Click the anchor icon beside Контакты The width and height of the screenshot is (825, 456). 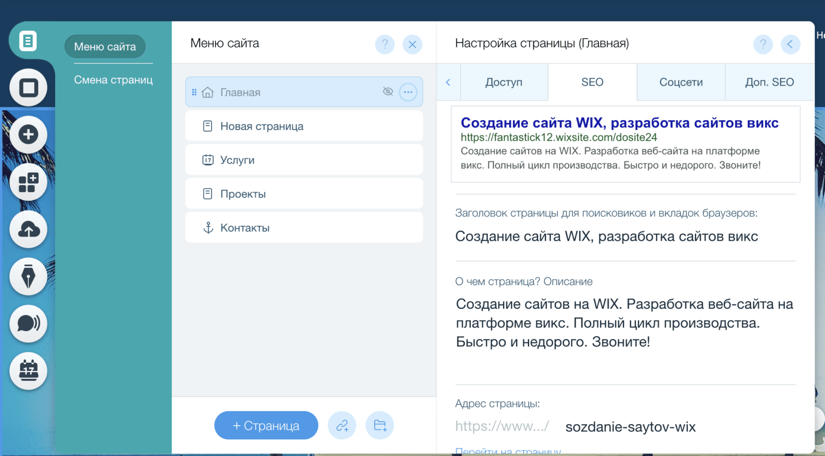208,228
